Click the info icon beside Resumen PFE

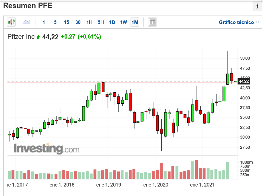pyautogui.click(x=257, y=6)
